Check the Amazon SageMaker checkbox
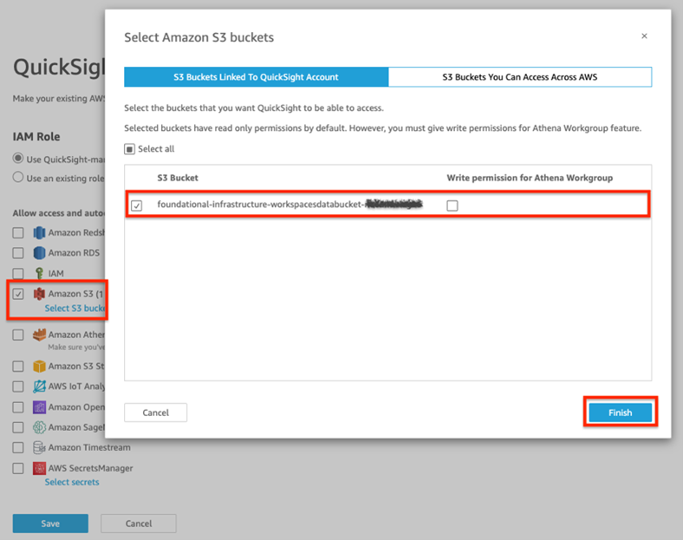 pyautogui.click(x=18, y=427)
